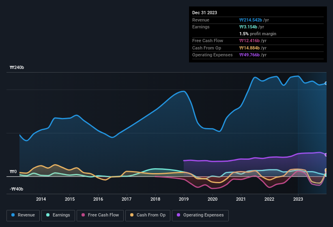Select the 1.5% profit margin text

[x=258, y=34]
